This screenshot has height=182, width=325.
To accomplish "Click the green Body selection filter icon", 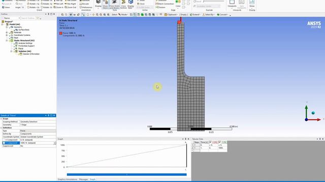I will pos(142,15).
